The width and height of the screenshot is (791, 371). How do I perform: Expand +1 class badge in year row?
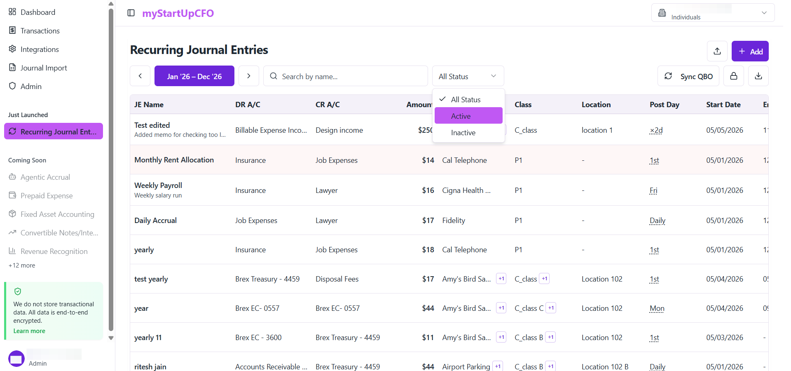pyautogui.click(x=551, y=308)
